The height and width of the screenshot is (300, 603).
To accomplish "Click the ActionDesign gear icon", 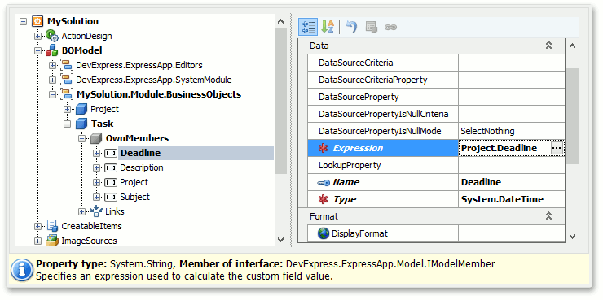I will 52,36.
